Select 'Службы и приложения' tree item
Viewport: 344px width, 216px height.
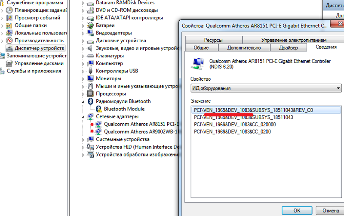point(34,71)
